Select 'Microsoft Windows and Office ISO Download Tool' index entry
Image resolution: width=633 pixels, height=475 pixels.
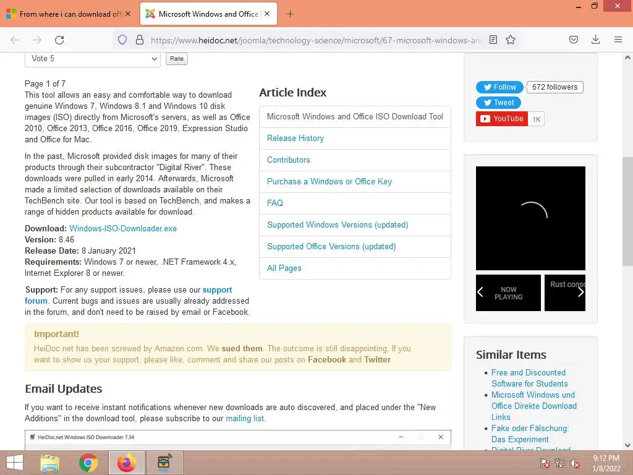[x=355, y=117]
